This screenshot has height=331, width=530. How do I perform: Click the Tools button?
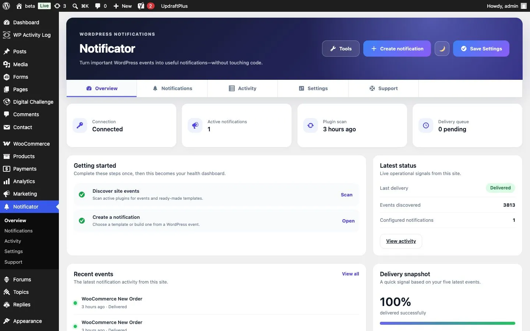341,49
